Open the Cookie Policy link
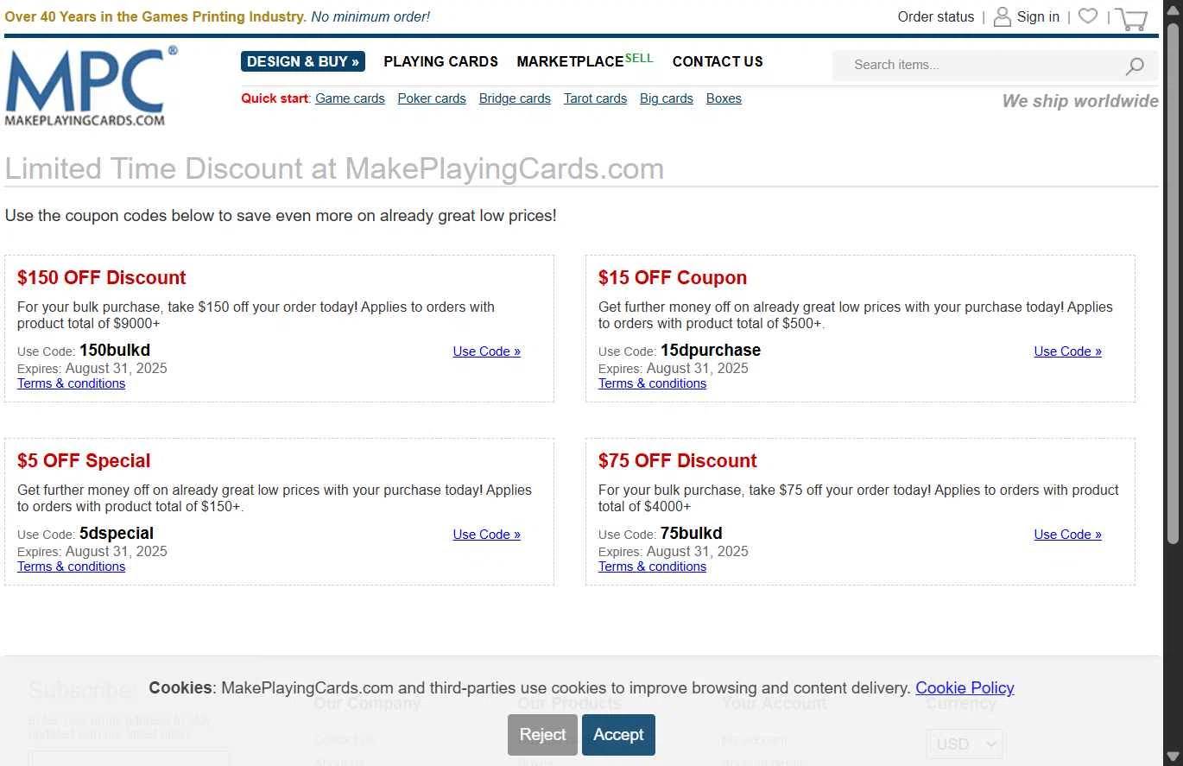 (x=965, y=688)
